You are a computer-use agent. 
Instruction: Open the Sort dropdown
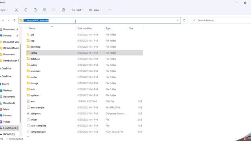coord(78,10)
